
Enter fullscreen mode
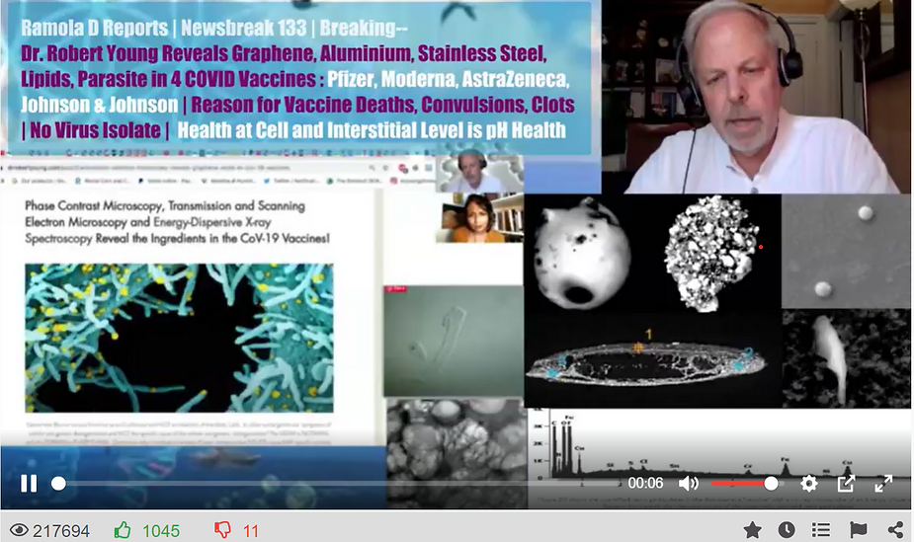click(x=883, y=484)
